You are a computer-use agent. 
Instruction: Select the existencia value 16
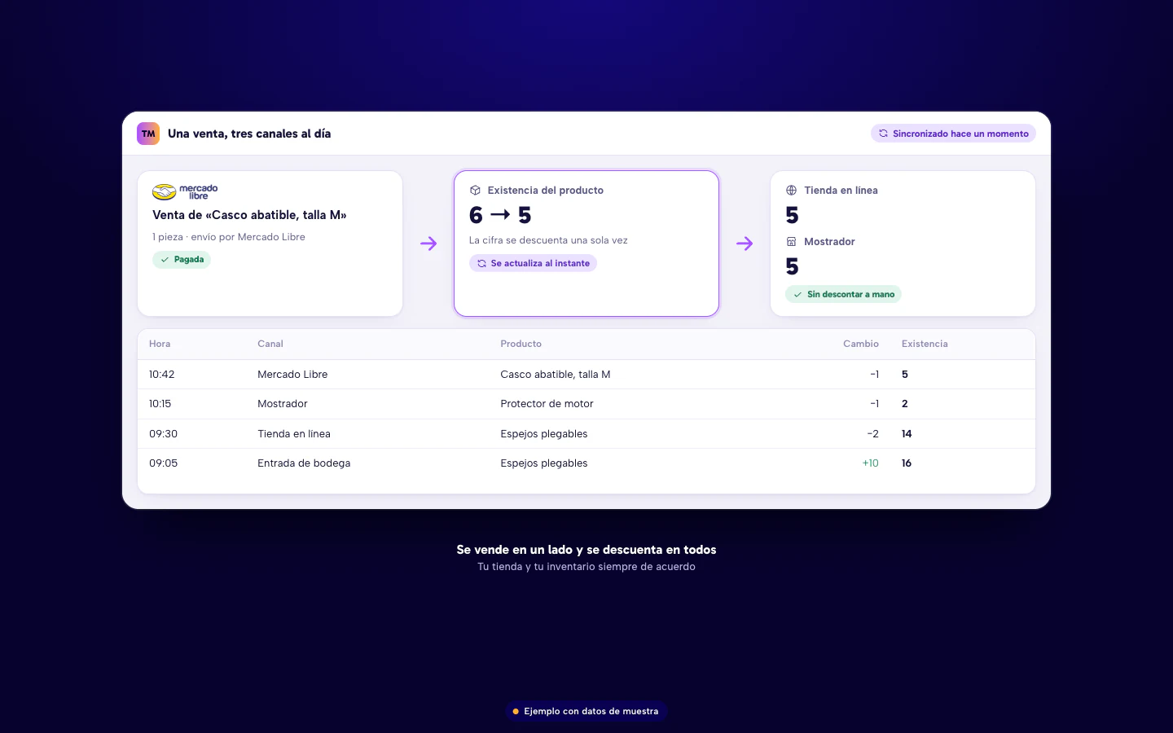click(907, 463)
